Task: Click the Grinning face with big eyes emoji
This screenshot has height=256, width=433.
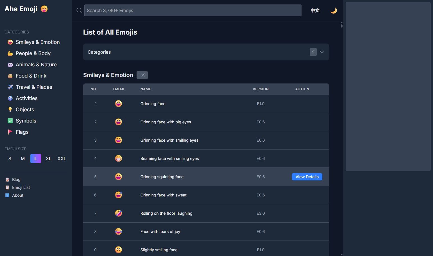Action: point(119,122)
